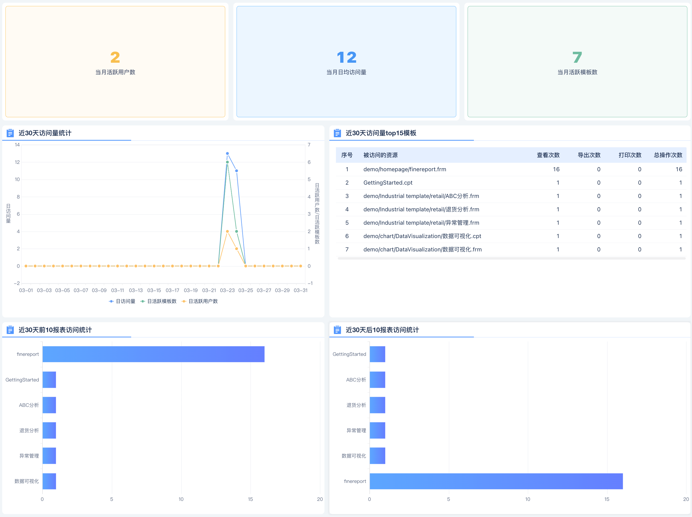
Task: Click the finereport bar in 前10 chart
Action: [153, 354]
